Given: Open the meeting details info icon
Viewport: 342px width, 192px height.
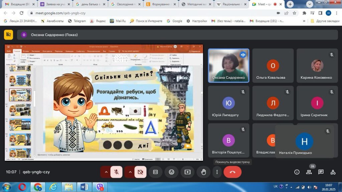Looking at the screenshot, I should click(x=297, y=172).
